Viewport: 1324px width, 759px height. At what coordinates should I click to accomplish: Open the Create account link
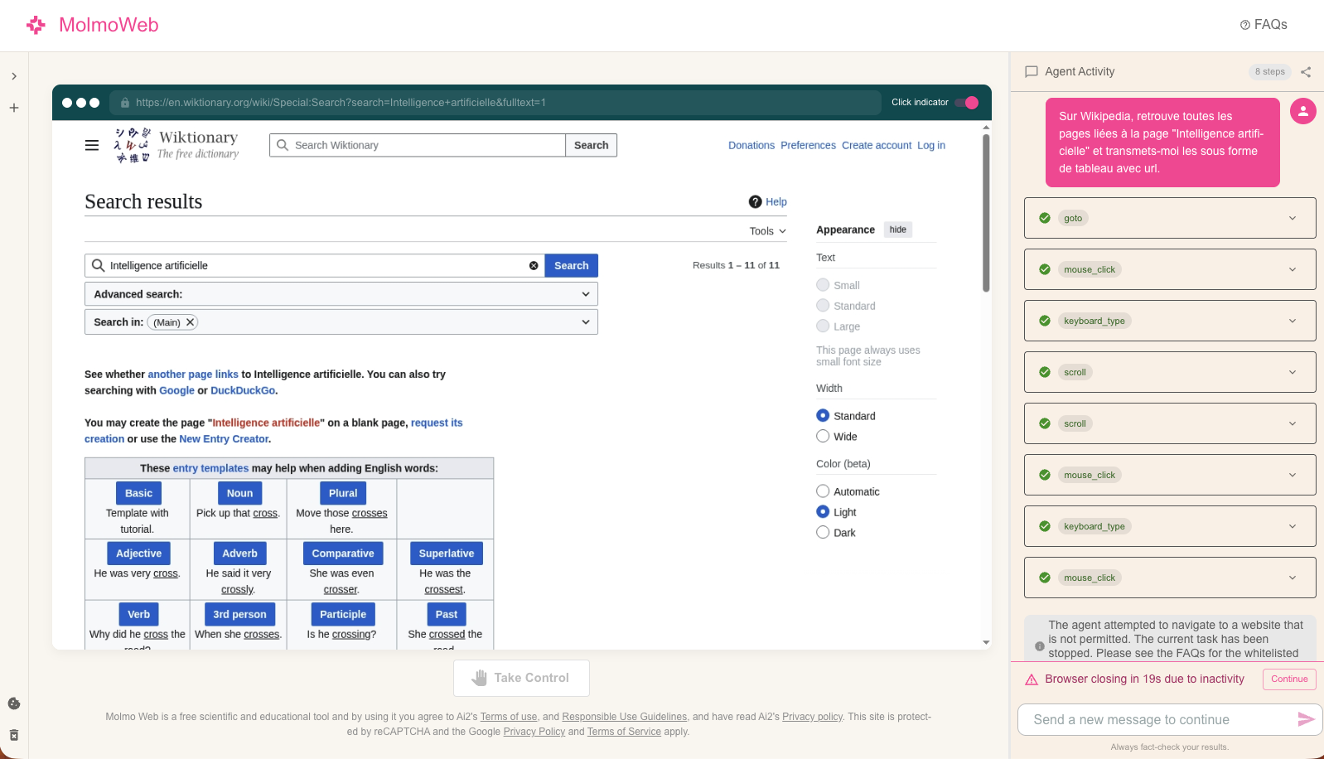tap(876, 145)
